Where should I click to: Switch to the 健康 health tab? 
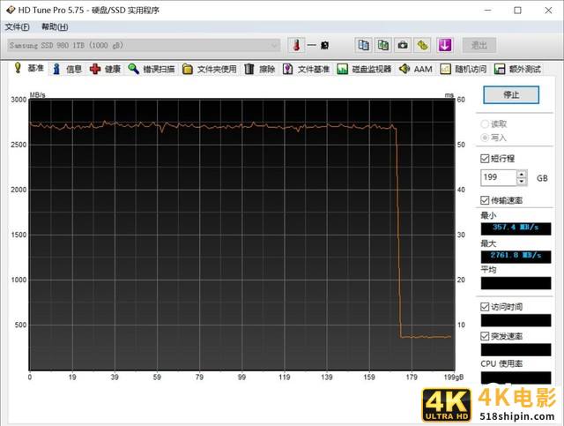point(106,69)
